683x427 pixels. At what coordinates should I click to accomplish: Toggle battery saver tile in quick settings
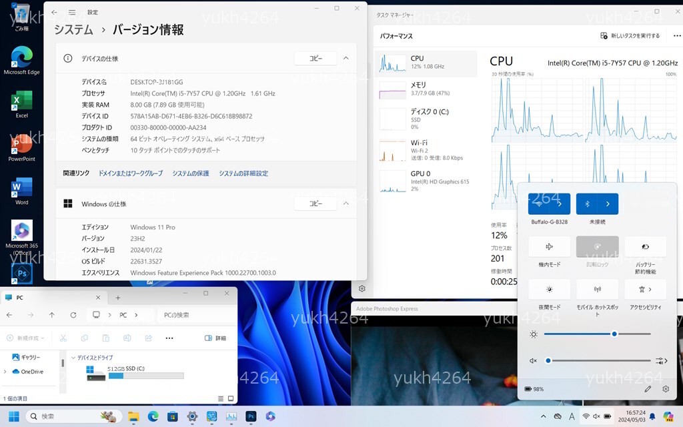point(645,247)
